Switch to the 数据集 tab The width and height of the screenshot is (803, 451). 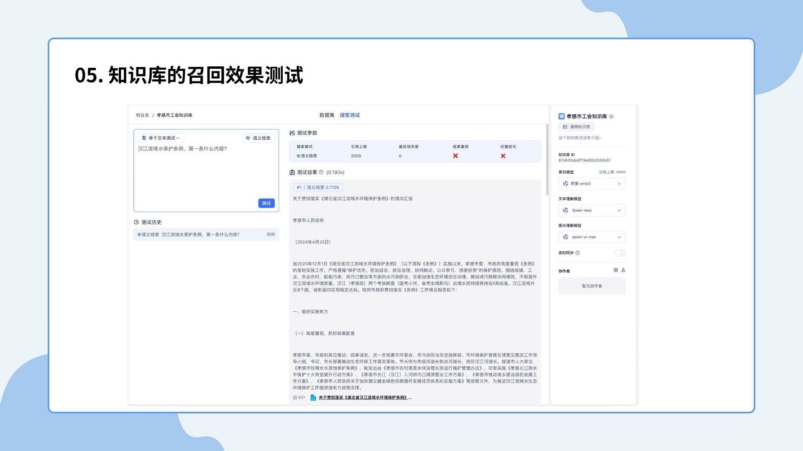(x=327, y=115)
